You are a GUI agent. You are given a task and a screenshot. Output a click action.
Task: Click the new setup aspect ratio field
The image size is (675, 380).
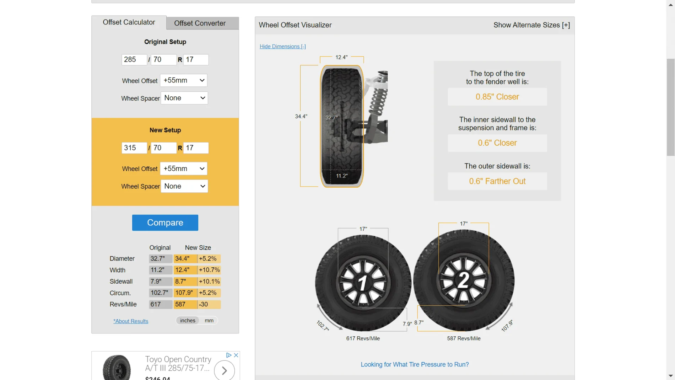[163, 148]
